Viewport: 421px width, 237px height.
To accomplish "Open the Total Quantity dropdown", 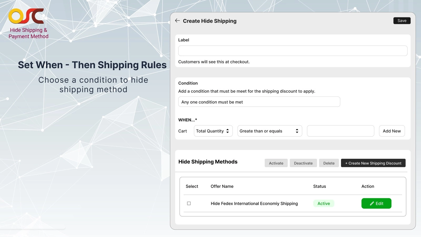I will tap(213, 131).
